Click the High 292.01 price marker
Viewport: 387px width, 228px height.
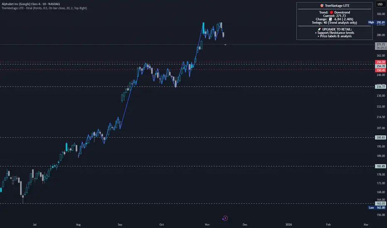click(377, 22)
